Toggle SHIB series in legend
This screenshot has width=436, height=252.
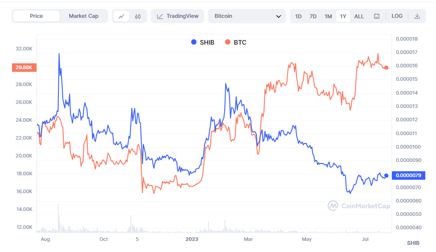click(x=203, y=42)
